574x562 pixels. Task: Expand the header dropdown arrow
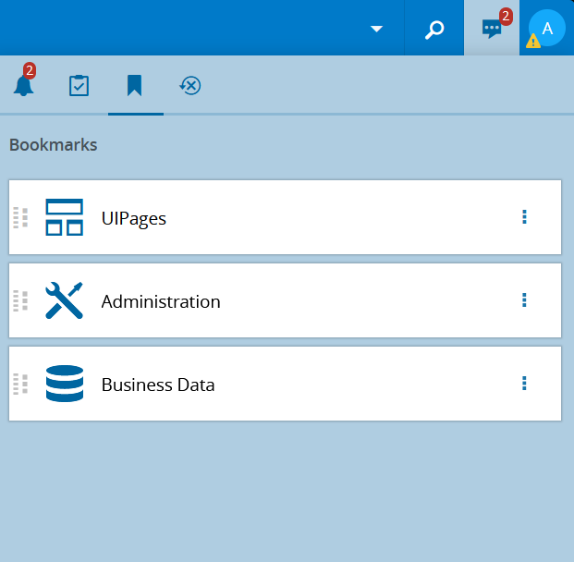[x=376, y=29]
